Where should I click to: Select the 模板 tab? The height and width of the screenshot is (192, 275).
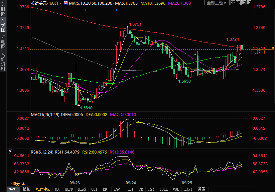click(x=27, y=189)
